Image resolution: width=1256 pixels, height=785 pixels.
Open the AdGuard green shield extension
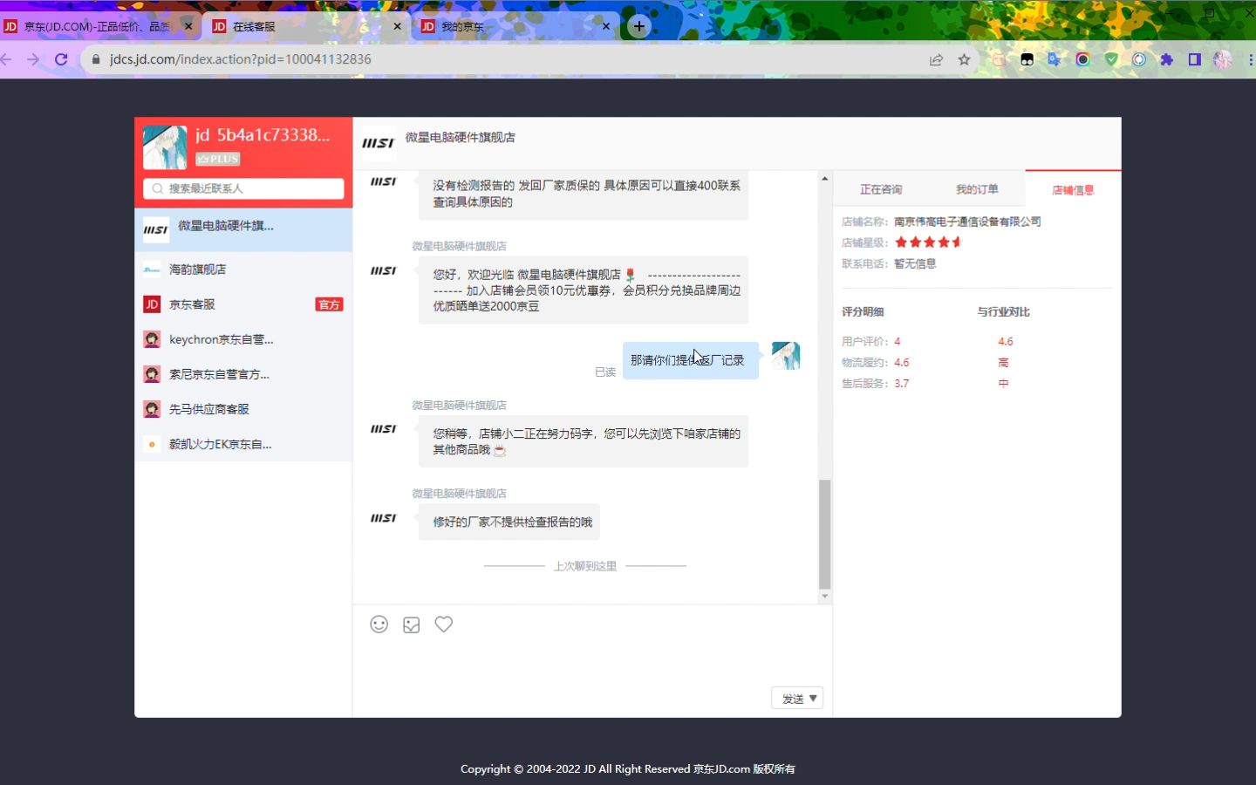coord(1111,59)
